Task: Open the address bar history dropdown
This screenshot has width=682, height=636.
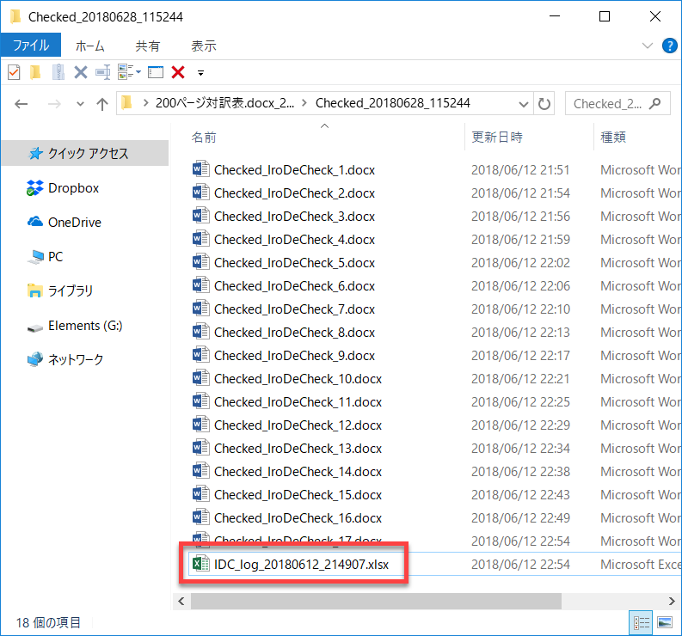Action: pyautogui.click(x=524, y=104)
